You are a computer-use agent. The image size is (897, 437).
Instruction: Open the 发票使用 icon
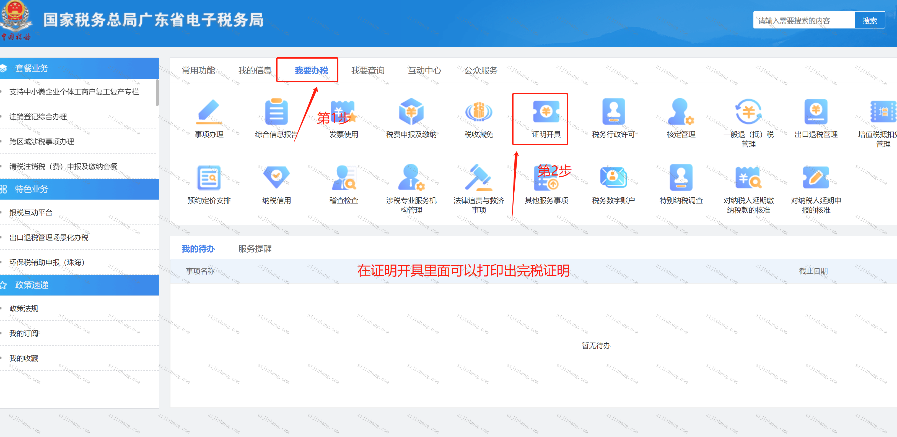344,112
